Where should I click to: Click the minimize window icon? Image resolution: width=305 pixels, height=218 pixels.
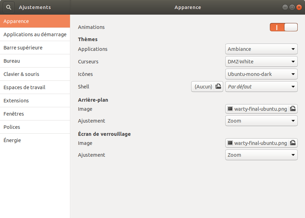285,7
